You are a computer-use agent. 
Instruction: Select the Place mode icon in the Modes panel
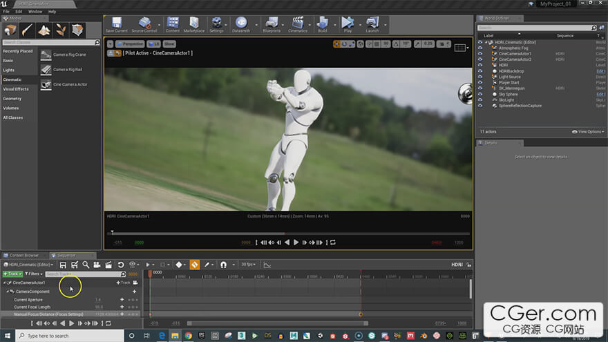(x=10, y=30)
